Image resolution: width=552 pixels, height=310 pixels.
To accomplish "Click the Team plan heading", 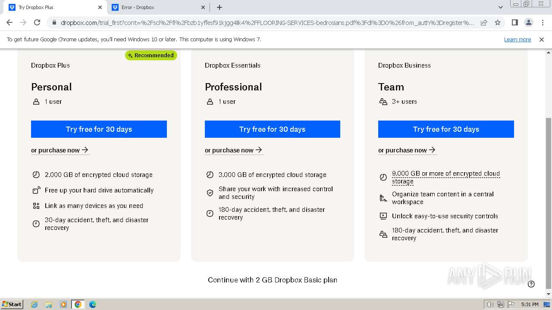I will point(391,87).
